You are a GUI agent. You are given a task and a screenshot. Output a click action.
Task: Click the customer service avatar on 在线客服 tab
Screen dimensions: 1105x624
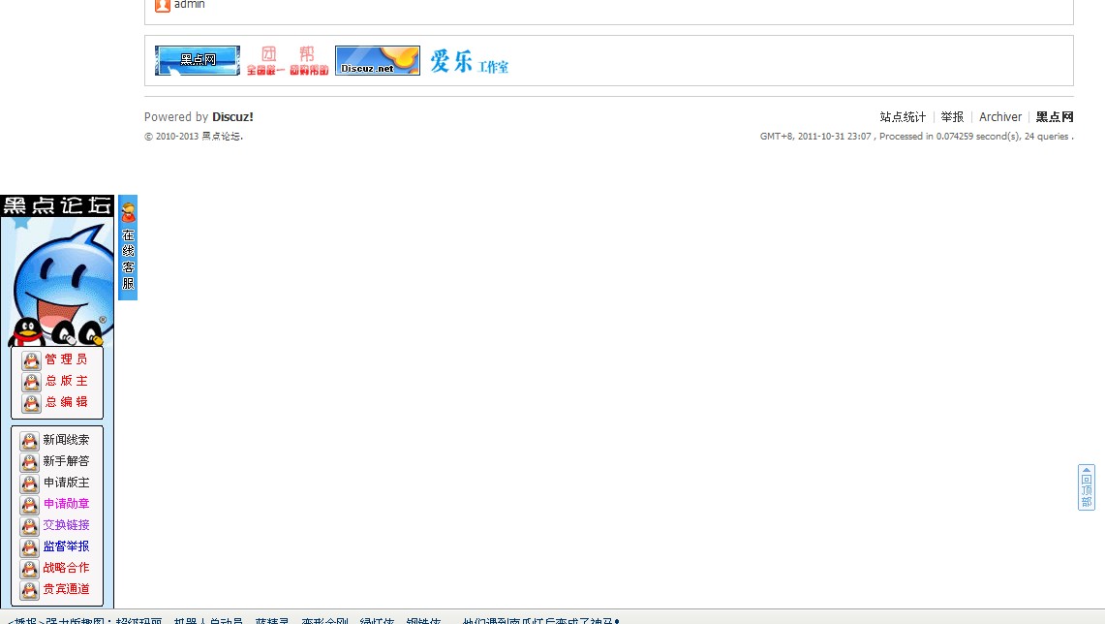(128, 212)
